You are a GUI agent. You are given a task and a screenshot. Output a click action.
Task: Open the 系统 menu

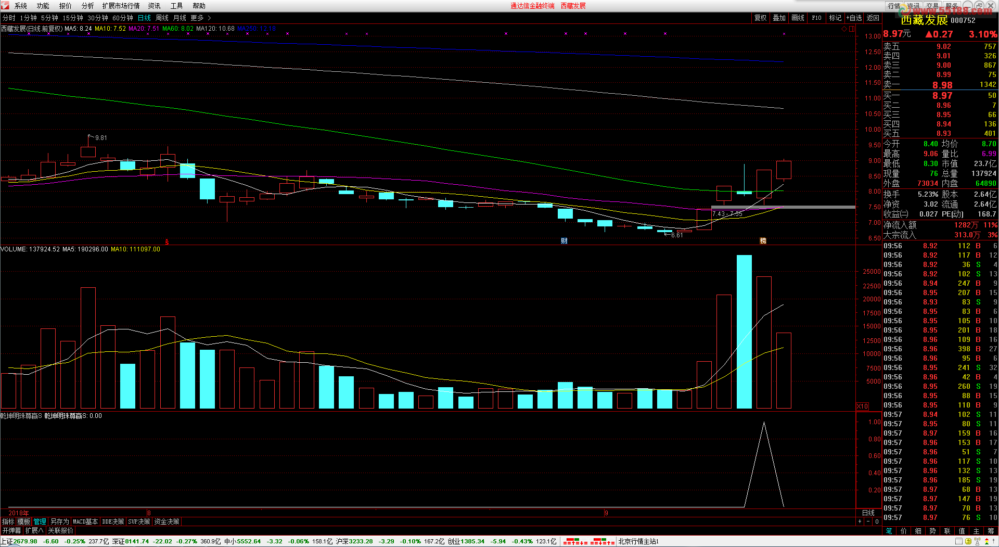tap(20, 6)
